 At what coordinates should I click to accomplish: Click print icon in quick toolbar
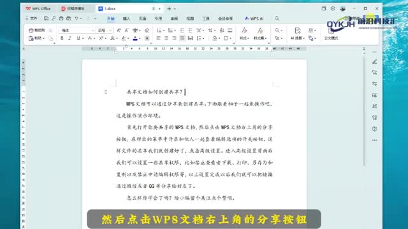click(61, 18)
